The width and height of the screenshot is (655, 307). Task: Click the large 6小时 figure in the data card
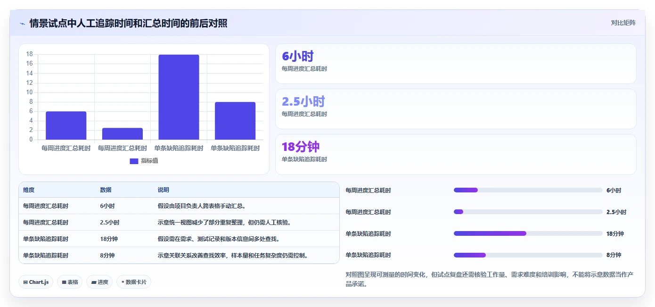tap(298, 56)
